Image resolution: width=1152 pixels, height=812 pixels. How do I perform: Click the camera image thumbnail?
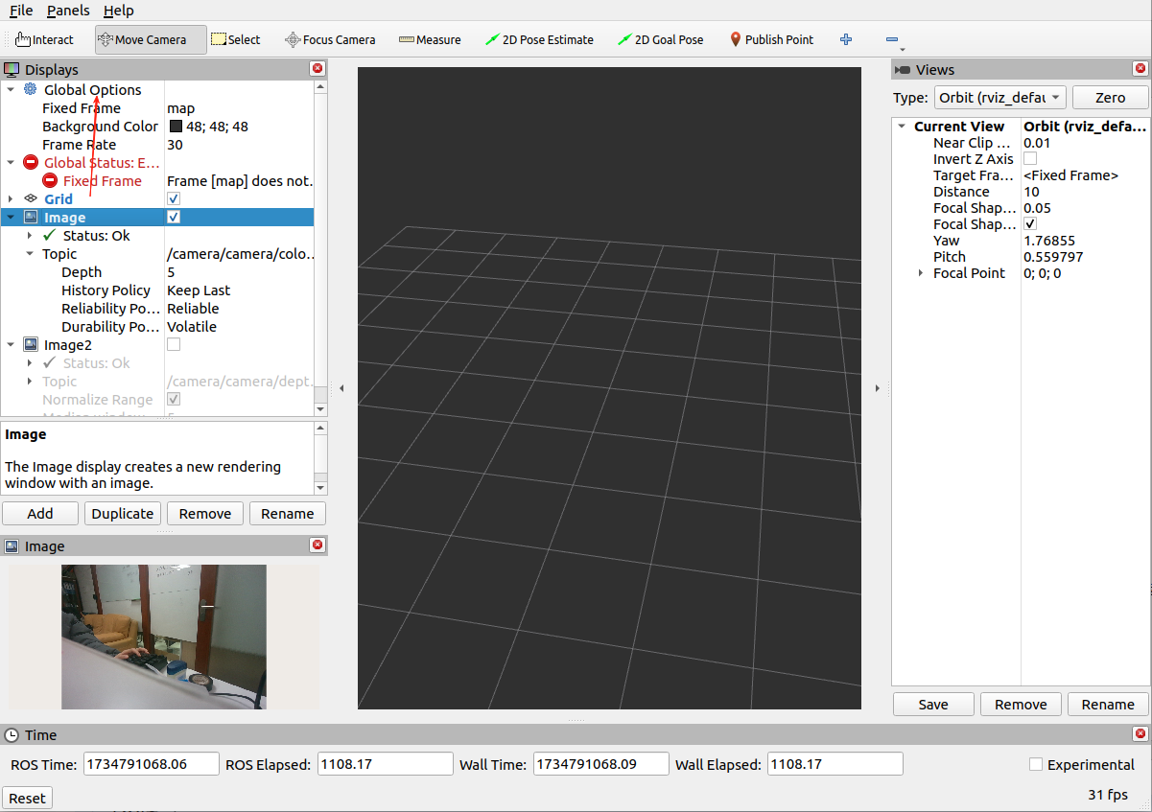[163, 637]
